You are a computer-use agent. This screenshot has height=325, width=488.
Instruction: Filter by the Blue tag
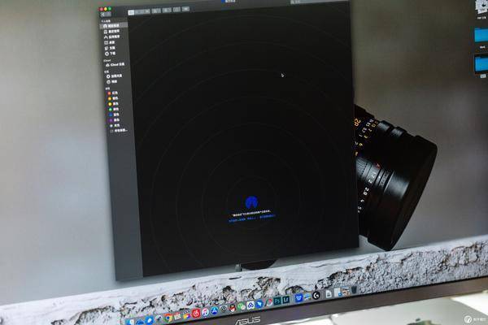pyautogui.click(x=114, y=115)
